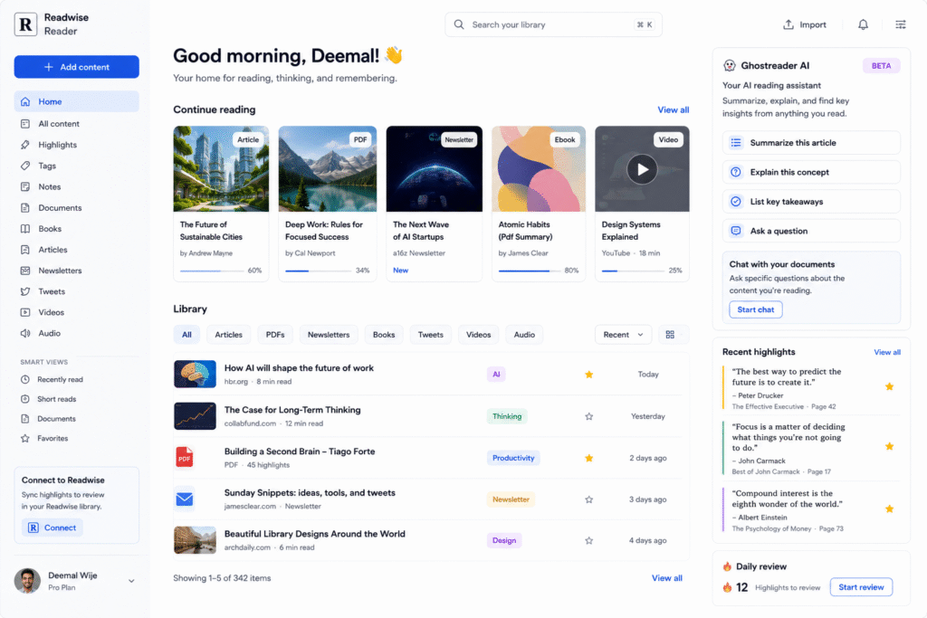Select the Articles library filter tab
The width and height of the screenshot is (927, 618).
229,335
